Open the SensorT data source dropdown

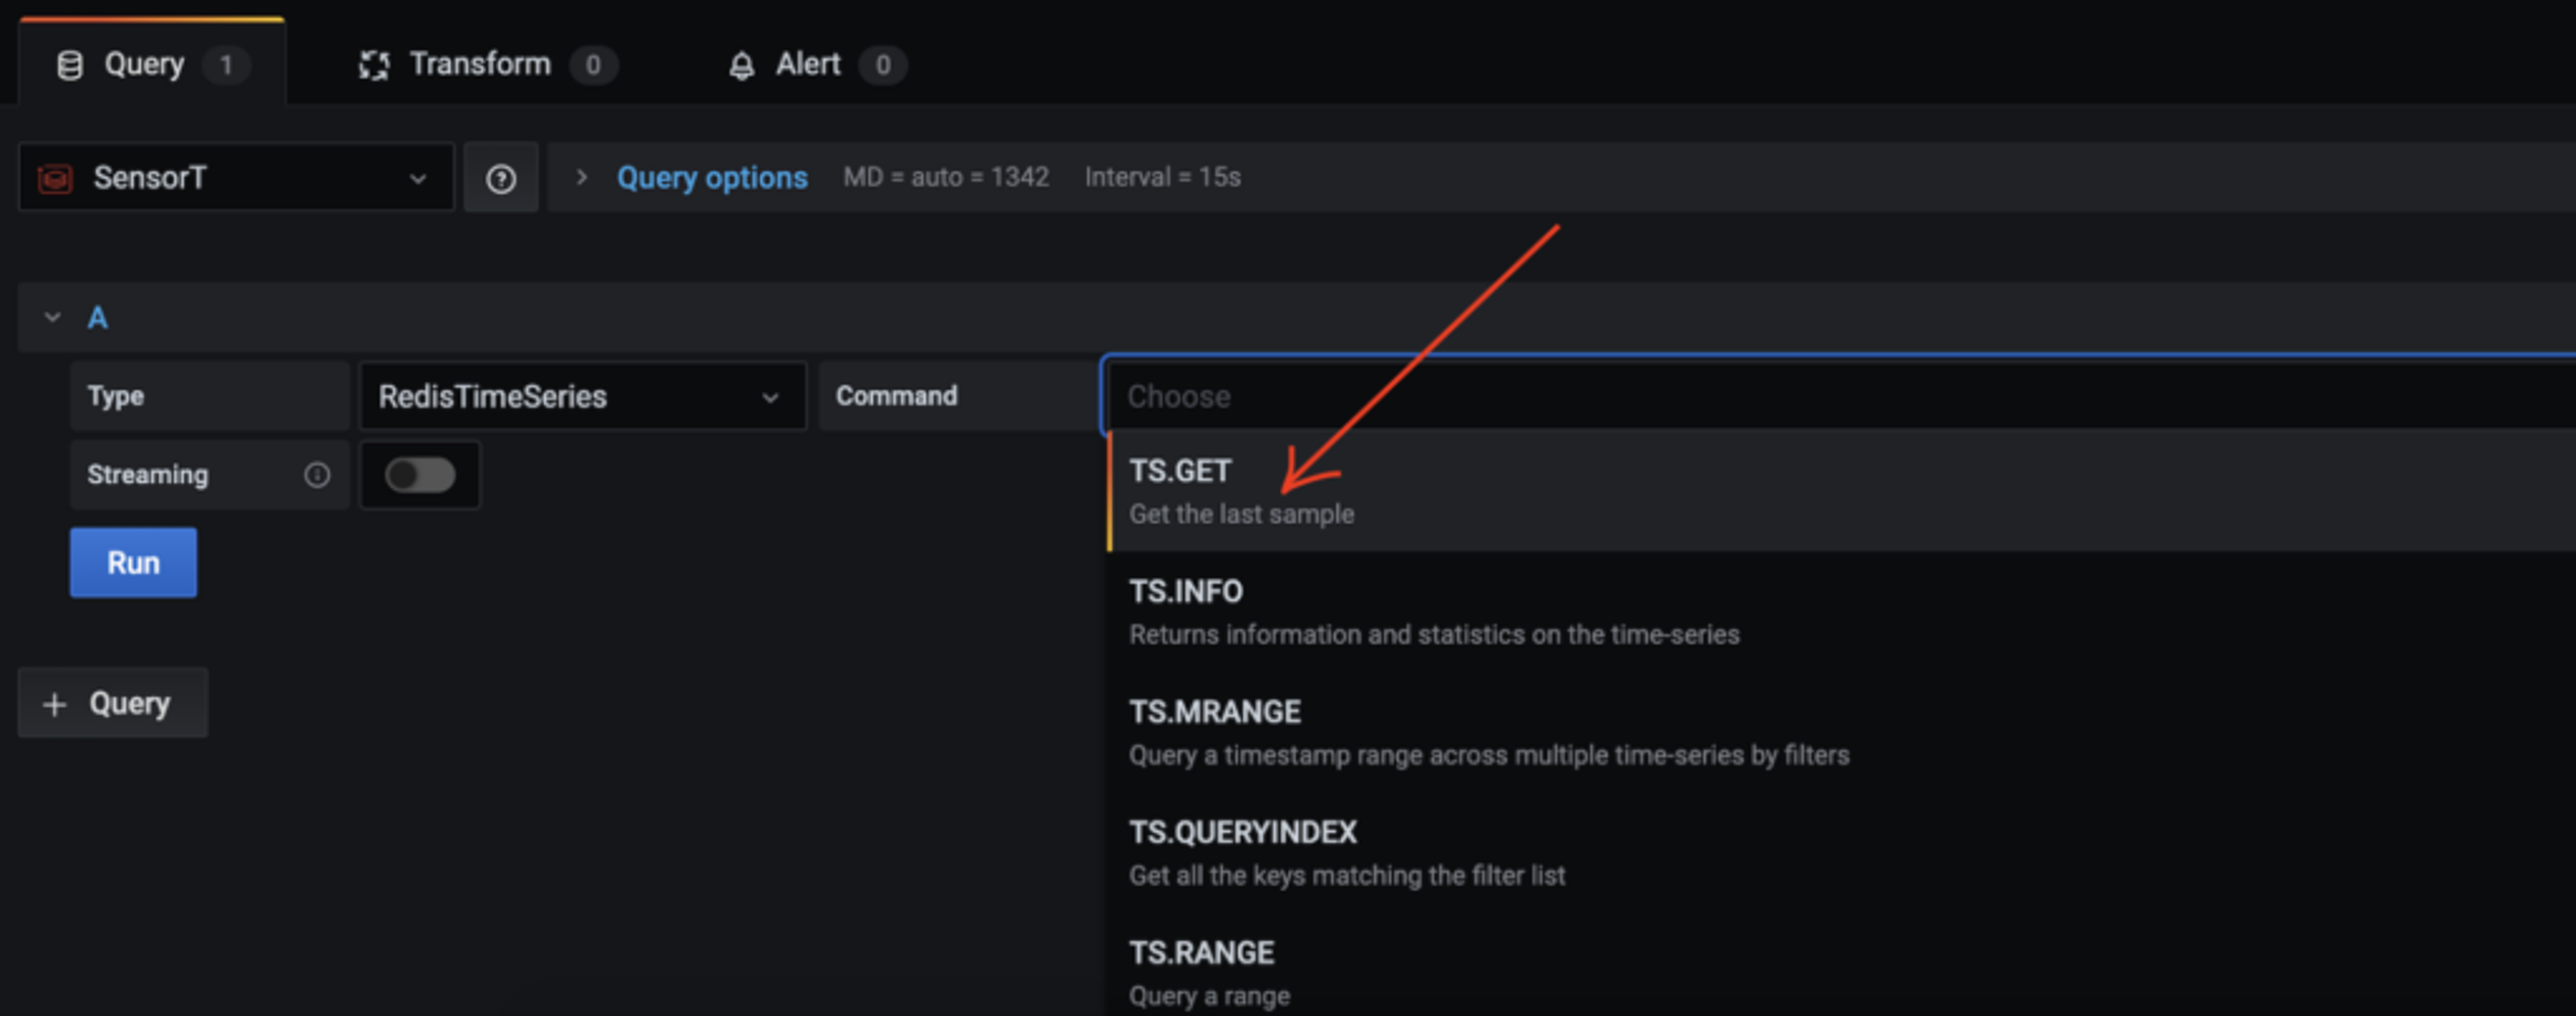coord(236,178)
